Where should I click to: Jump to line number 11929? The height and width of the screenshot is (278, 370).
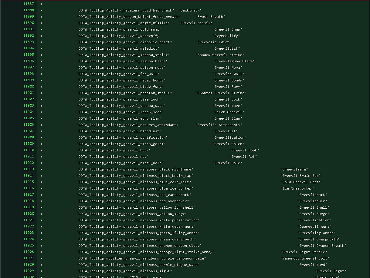(x=29, y=271)
